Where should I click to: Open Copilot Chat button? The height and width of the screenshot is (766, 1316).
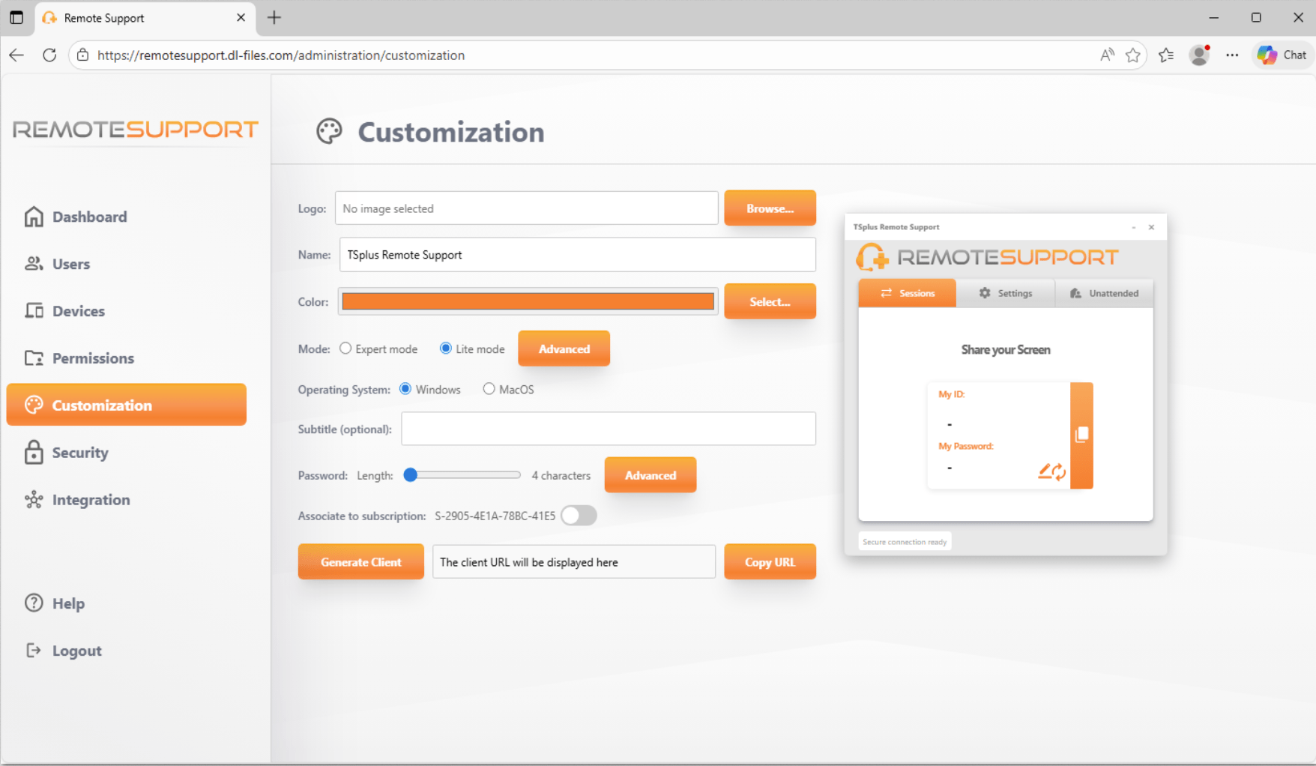click(1283, 55)
